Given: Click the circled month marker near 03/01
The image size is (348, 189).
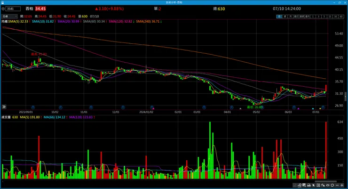Looking at the screenshot, I should point(204,107).
